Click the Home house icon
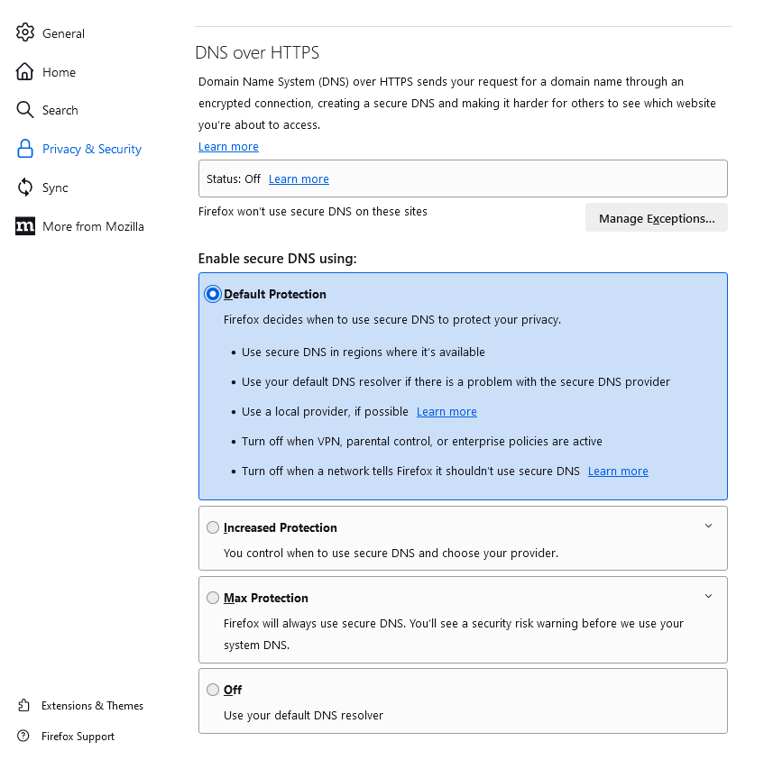Image resolution: width=773 pixels, height=769 pixels. point(25,72)
